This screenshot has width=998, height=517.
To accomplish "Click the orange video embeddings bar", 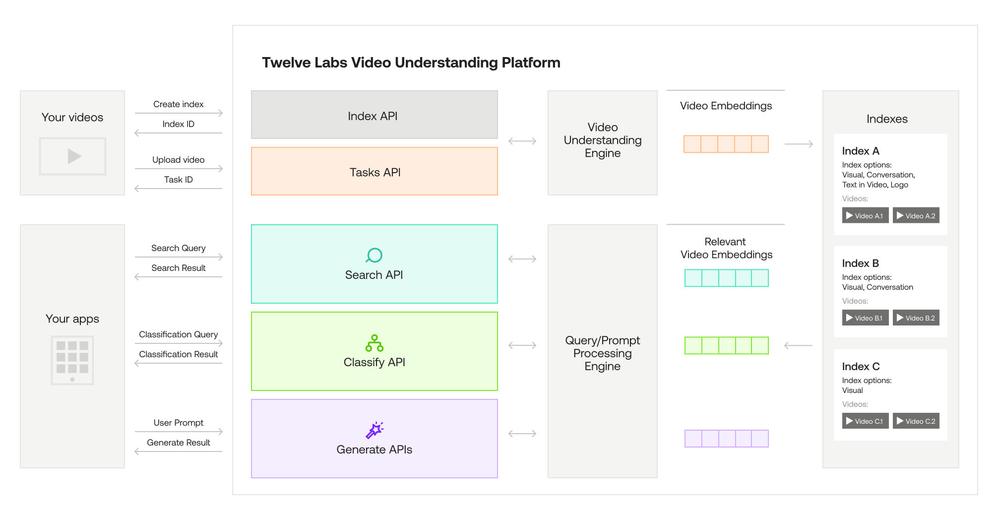I will click(726, 144).
